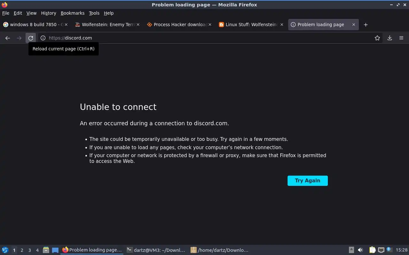
Task: Switch to workspace 4
Action: (37, 250)
